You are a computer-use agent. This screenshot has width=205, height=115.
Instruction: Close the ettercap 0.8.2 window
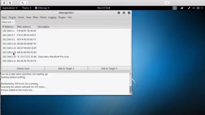129,13
